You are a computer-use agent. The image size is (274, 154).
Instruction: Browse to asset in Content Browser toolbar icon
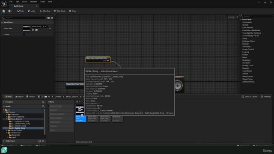10,11
